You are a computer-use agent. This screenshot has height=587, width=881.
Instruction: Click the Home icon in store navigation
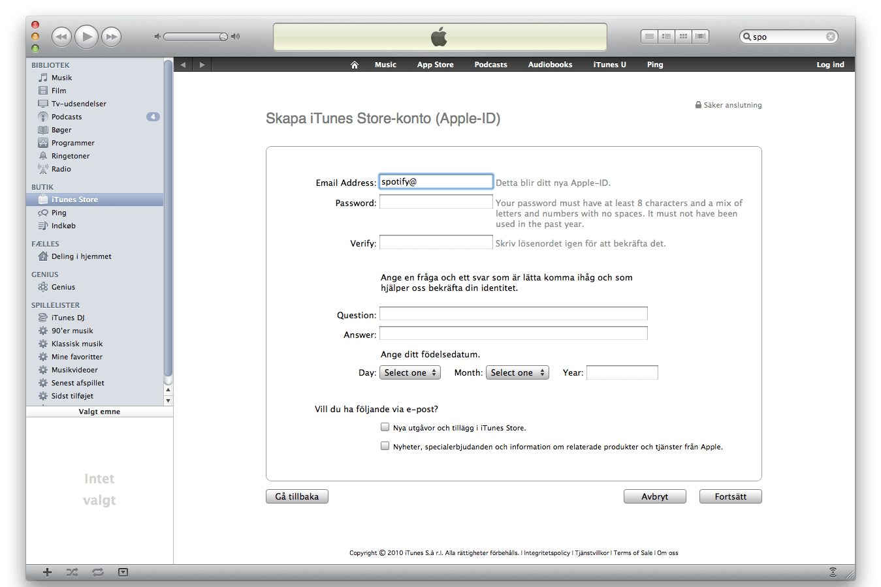pyautogui.click(x=355, y=65)
